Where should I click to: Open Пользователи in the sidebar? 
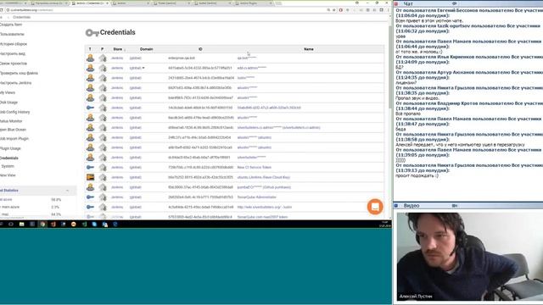(x=12, y=34)
